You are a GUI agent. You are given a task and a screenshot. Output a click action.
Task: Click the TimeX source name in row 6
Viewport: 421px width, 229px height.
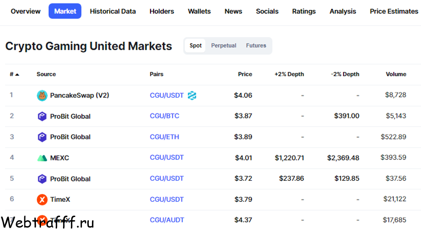tap(60, 200)
